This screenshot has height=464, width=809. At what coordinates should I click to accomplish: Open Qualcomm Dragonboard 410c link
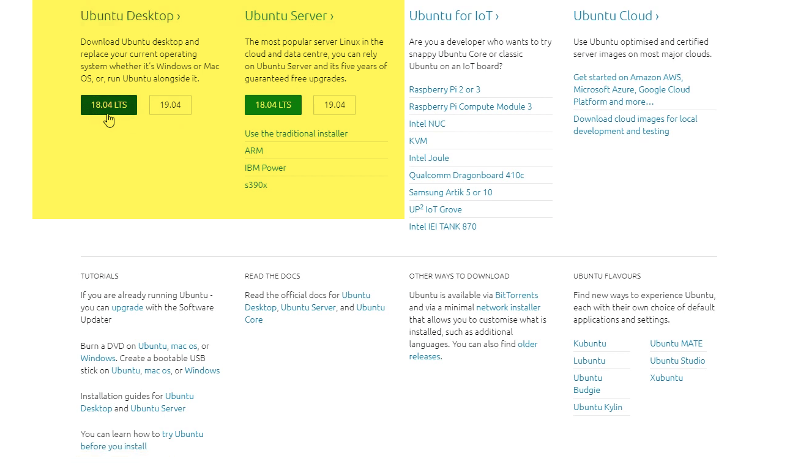[x=467, y=175]
